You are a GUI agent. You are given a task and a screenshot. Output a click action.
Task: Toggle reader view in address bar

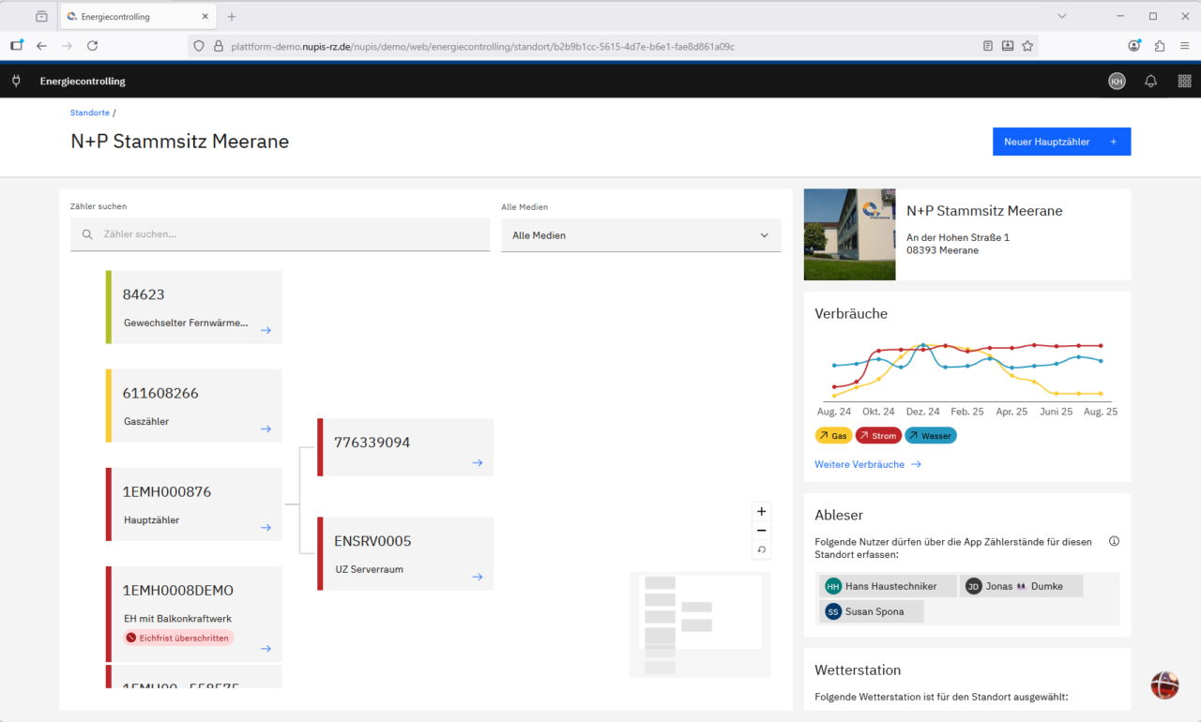[988, 46]
